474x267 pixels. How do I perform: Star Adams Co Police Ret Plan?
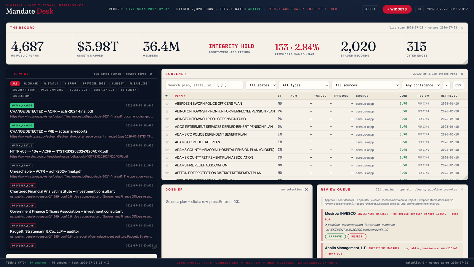pyautogui.click(x=167, y=142)
